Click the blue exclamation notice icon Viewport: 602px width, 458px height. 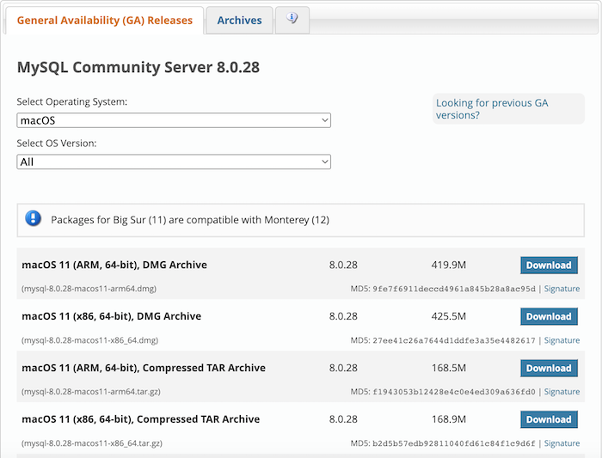click(x=33, y=218)
